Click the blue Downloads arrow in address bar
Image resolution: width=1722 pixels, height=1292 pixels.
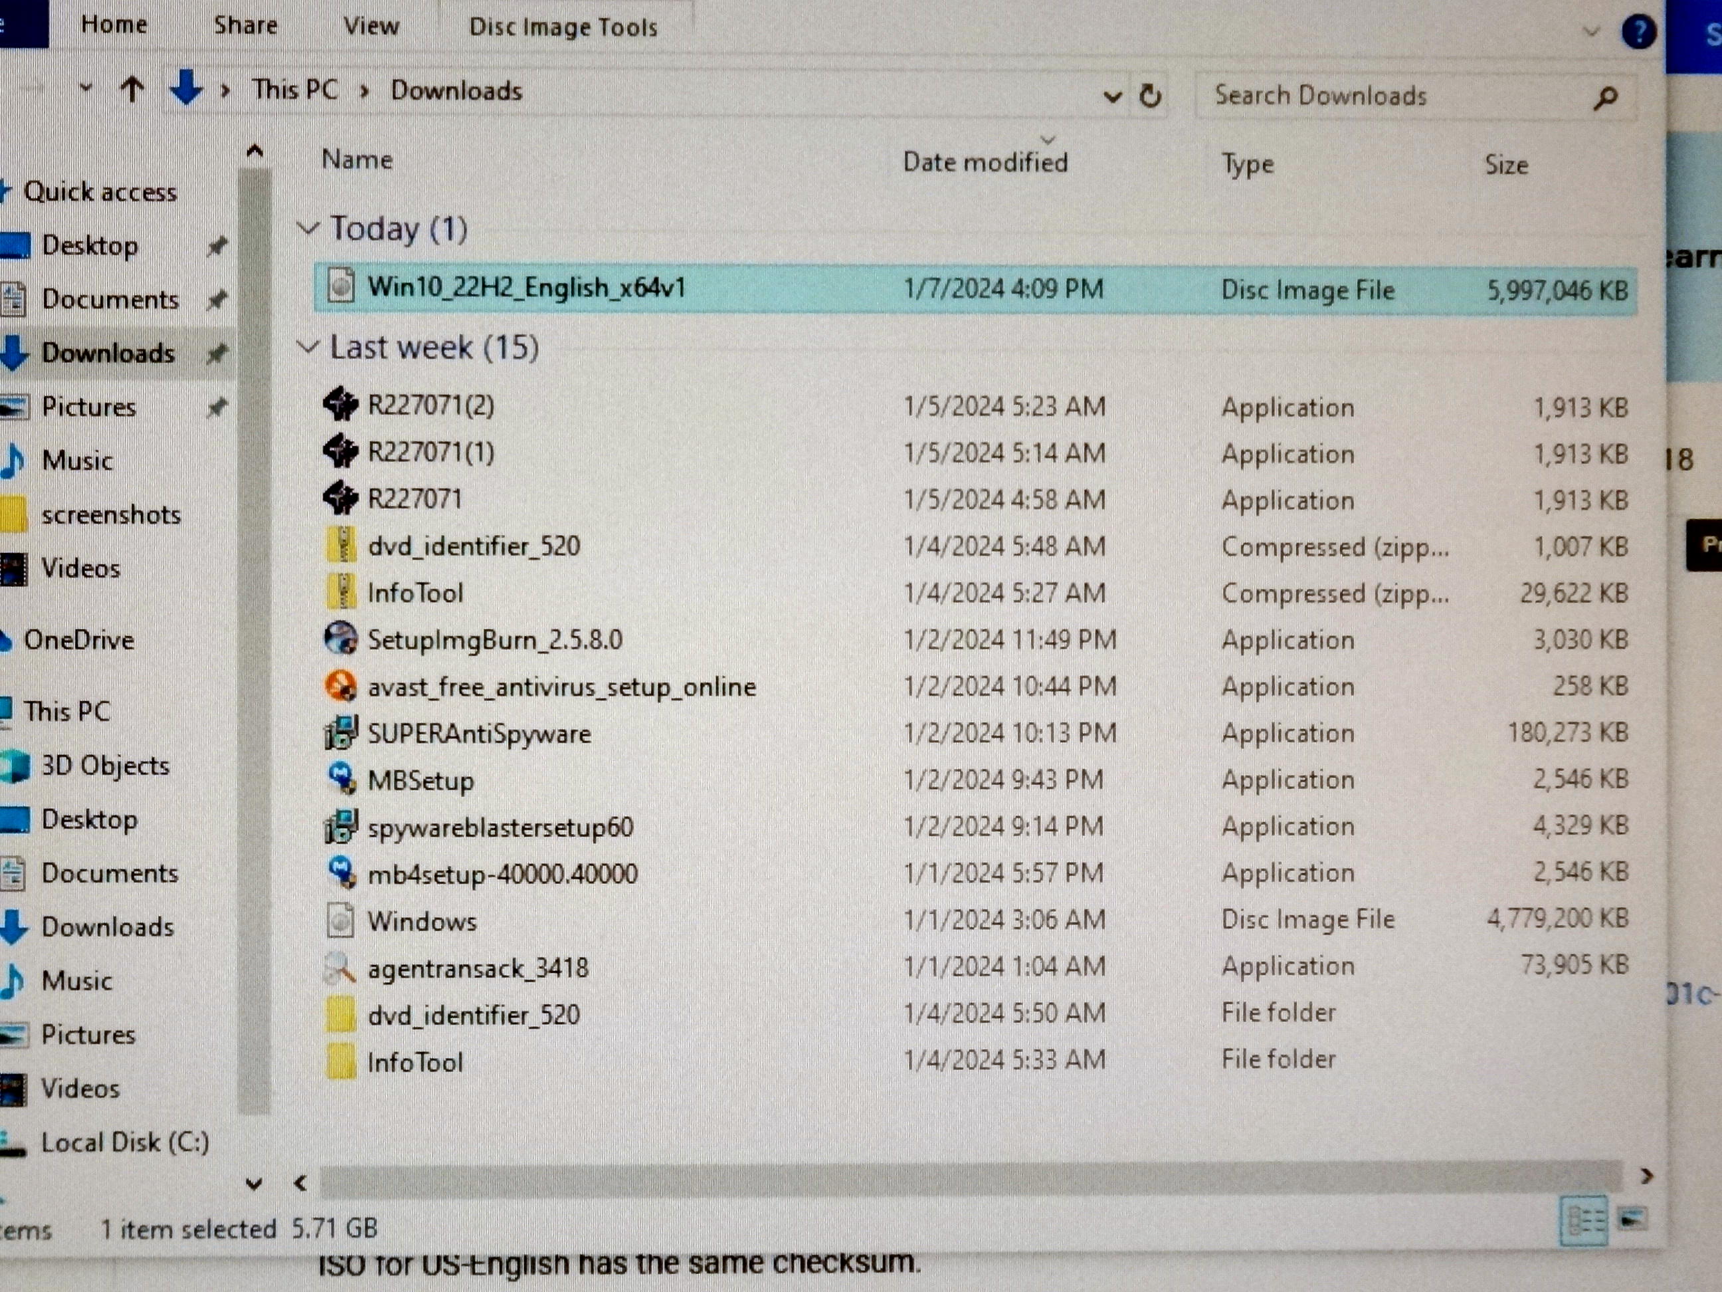tap(185, 88)
